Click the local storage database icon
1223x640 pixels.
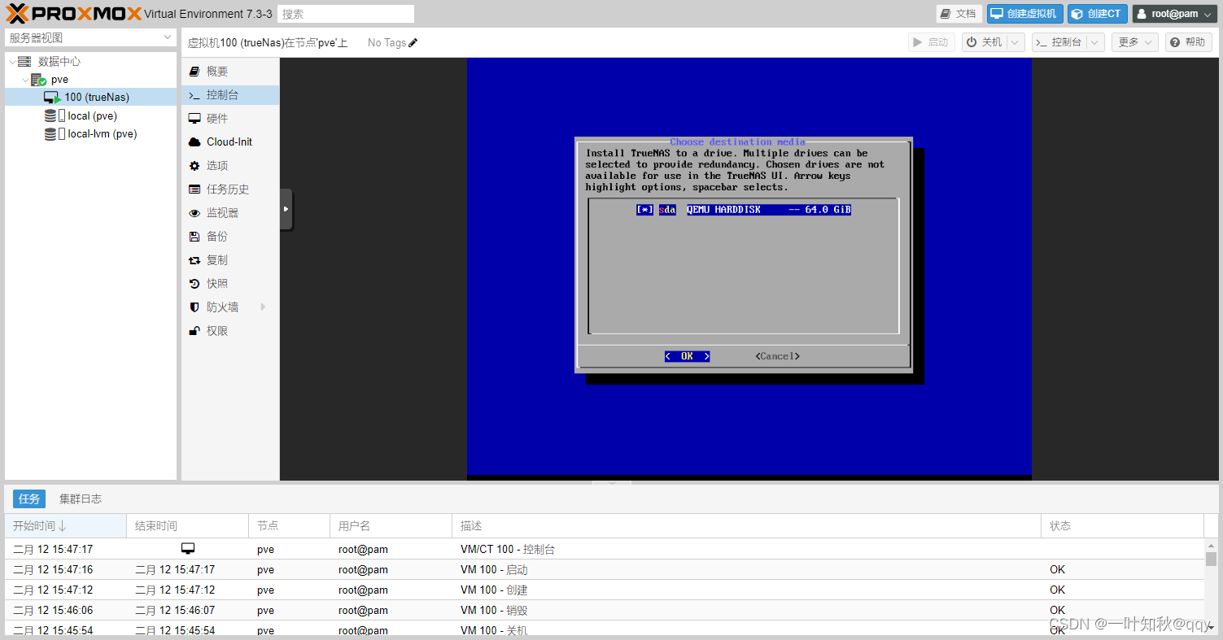pos(51,115)
